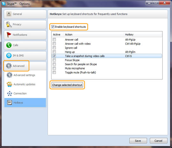Select 'Focus Skype' action text
This screenshot has height=148, width=172.
(x=72, y=60)
